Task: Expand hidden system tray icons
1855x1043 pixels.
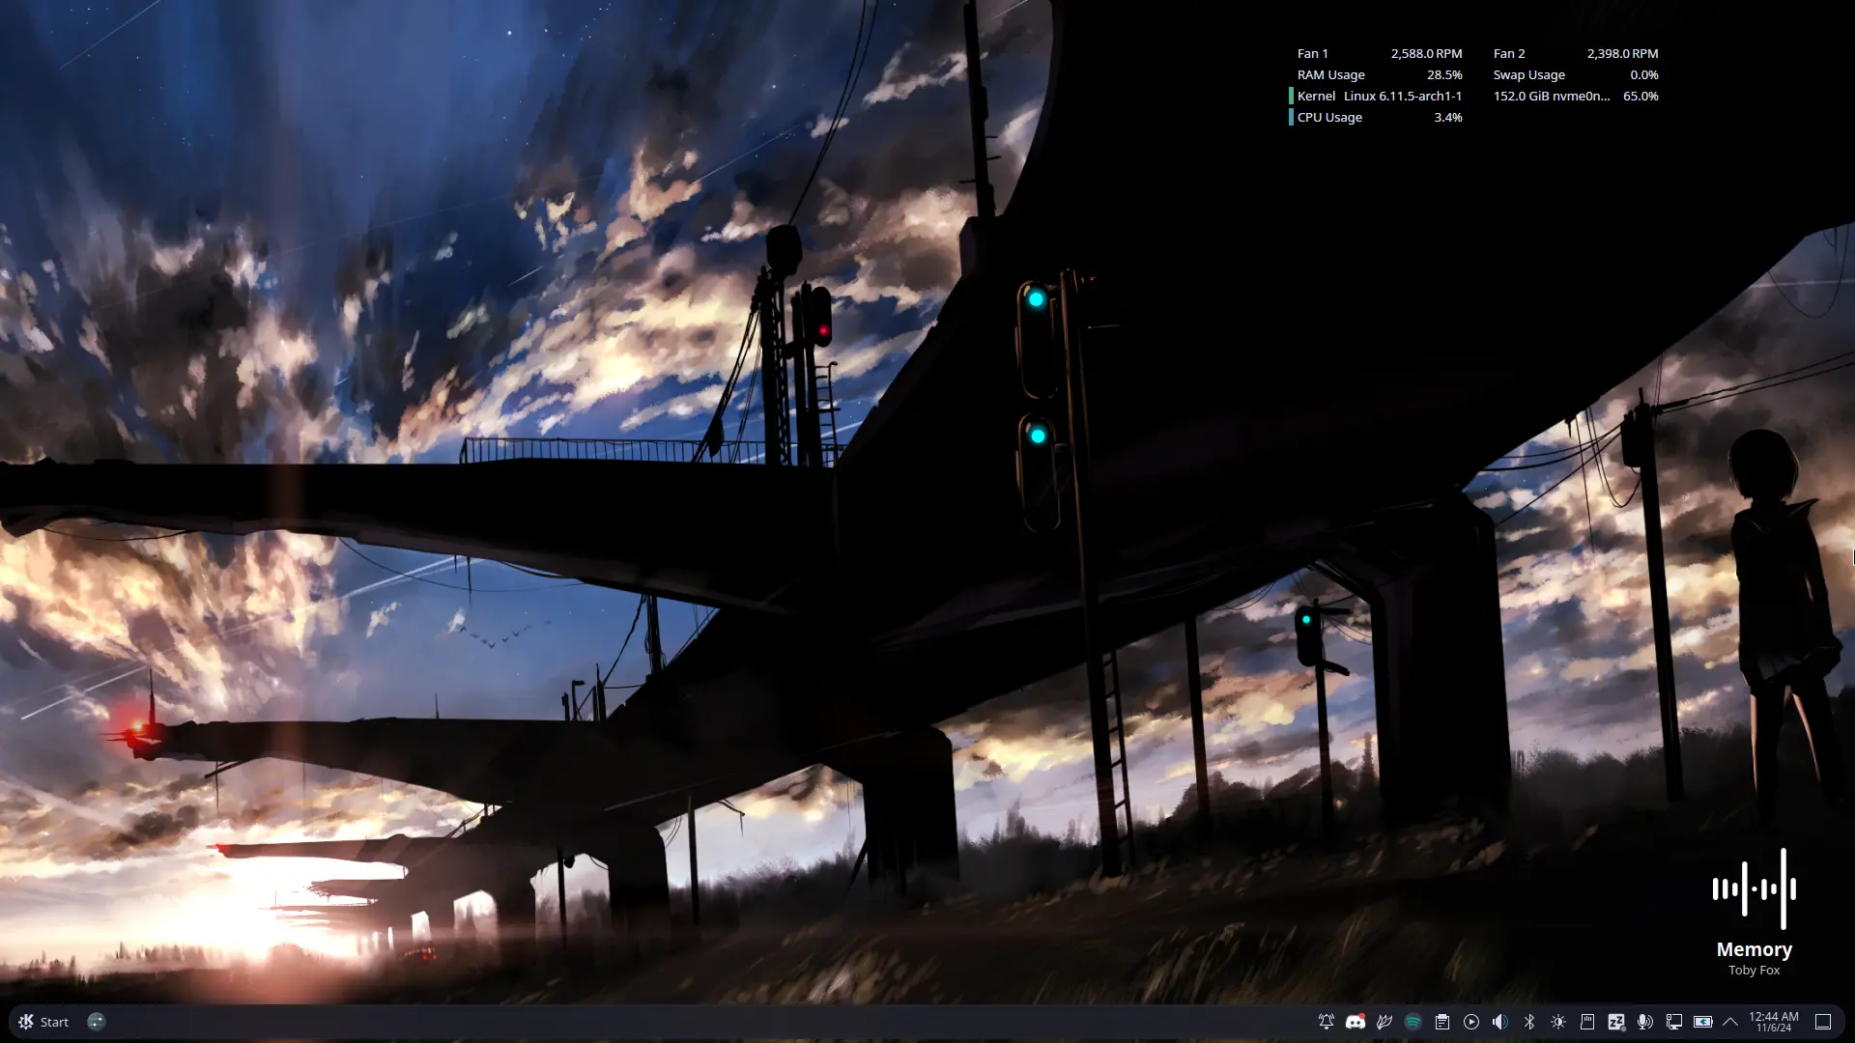Action: (x=1730, y=1022)
